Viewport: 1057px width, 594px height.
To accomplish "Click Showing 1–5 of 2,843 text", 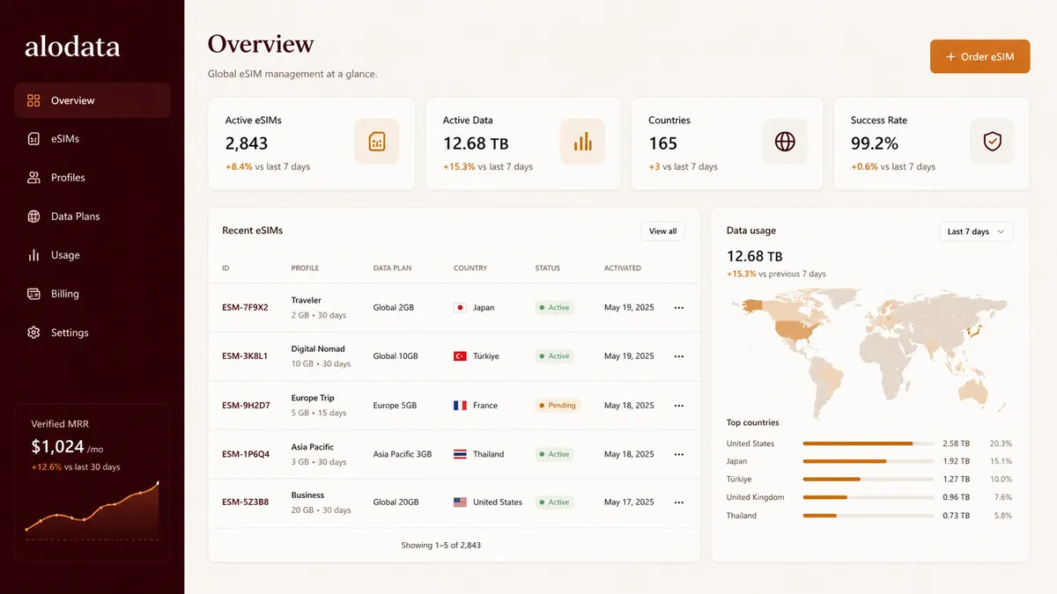I will point(441,546).
